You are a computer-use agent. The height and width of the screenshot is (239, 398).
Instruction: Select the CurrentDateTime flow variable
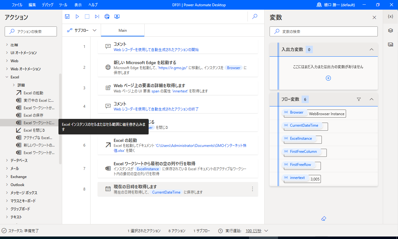point(302,125)
